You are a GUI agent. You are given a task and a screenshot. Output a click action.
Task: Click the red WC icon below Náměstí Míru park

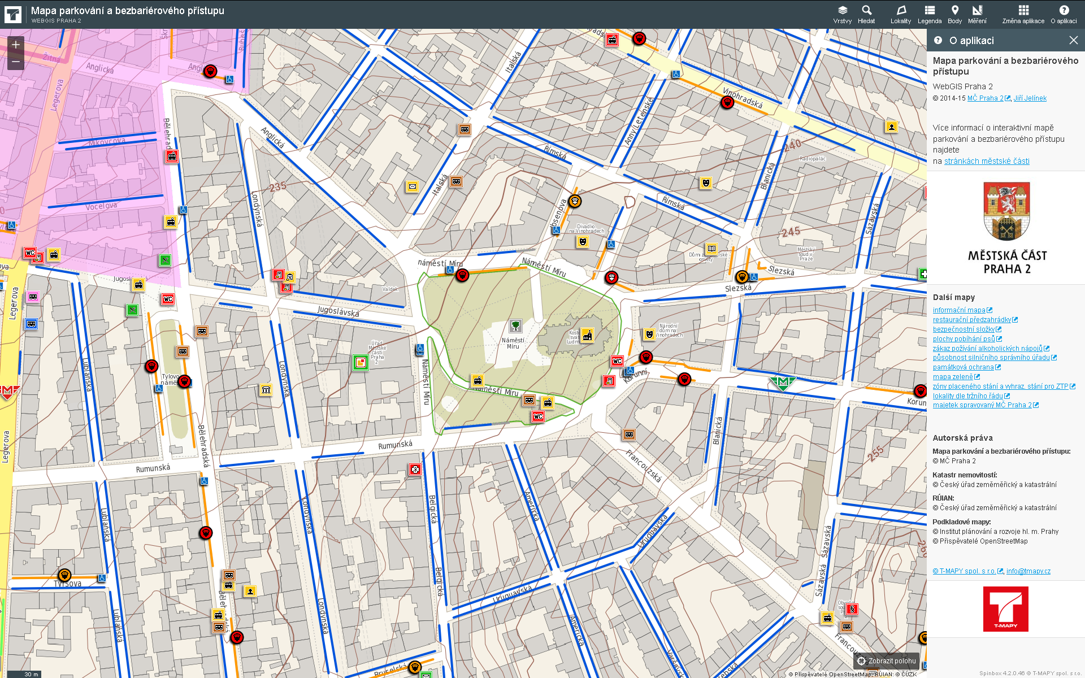[538, 417]
